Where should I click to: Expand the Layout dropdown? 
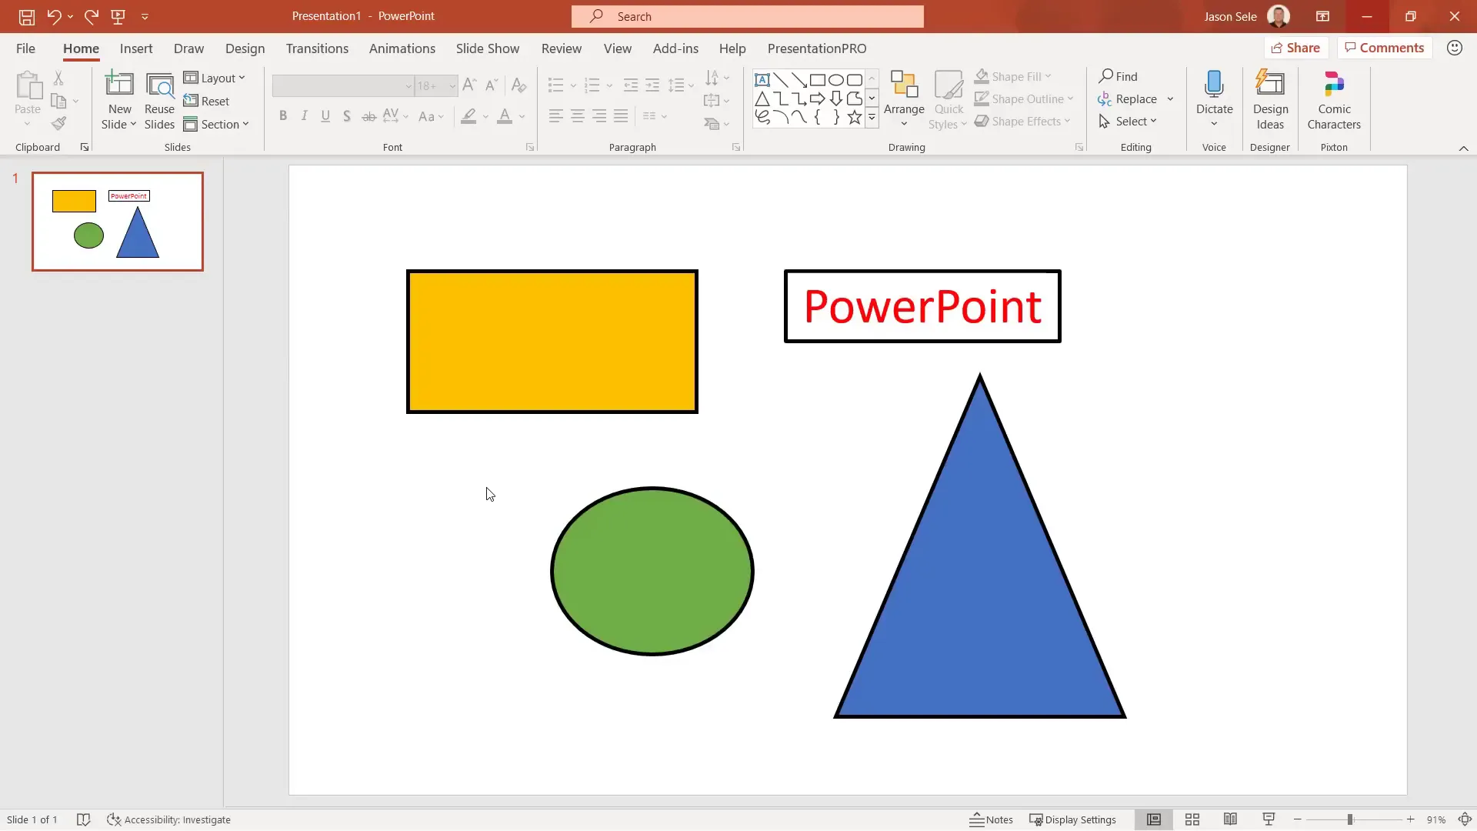pos(215,78)
